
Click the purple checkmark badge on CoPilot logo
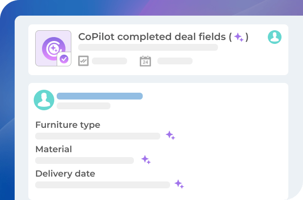(x=64, y=60)
